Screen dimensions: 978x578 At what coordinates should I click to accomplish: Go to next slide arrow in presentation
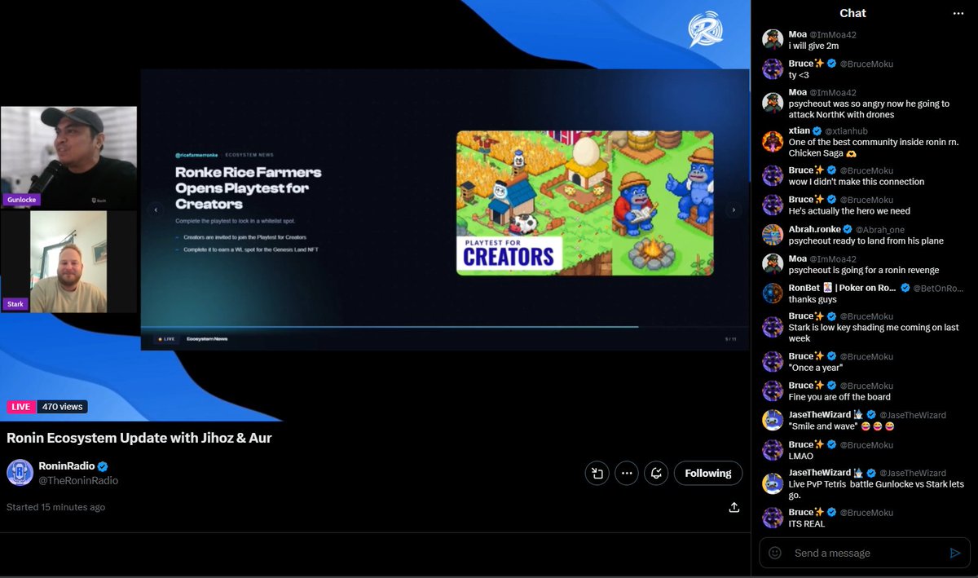(733, 210)
